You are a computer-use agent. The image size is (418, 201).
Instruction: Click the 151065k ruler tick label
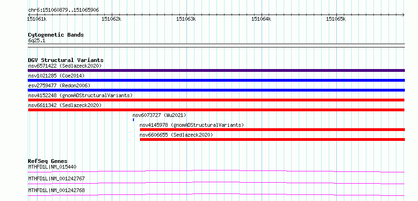336,19
